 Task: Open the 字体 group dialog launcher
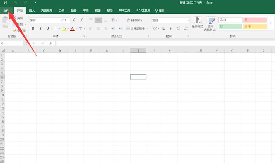pos(84,36)
